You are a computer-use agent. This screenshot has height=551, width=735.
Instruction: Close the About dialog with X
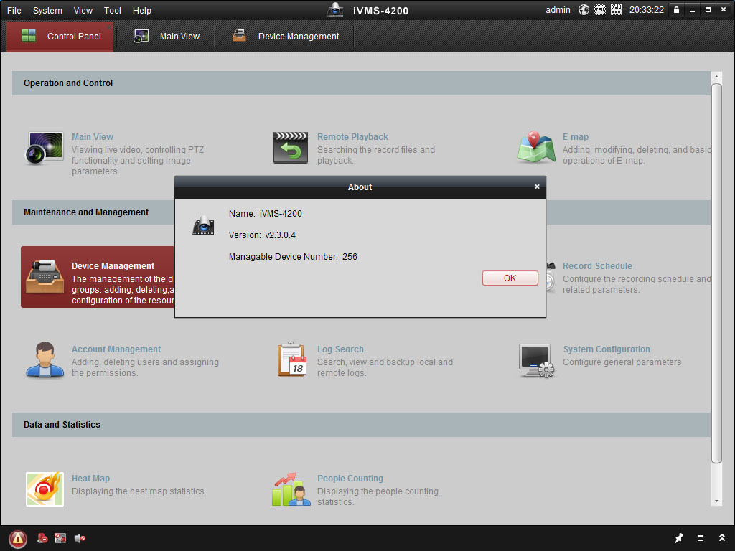tap(537, 187)
